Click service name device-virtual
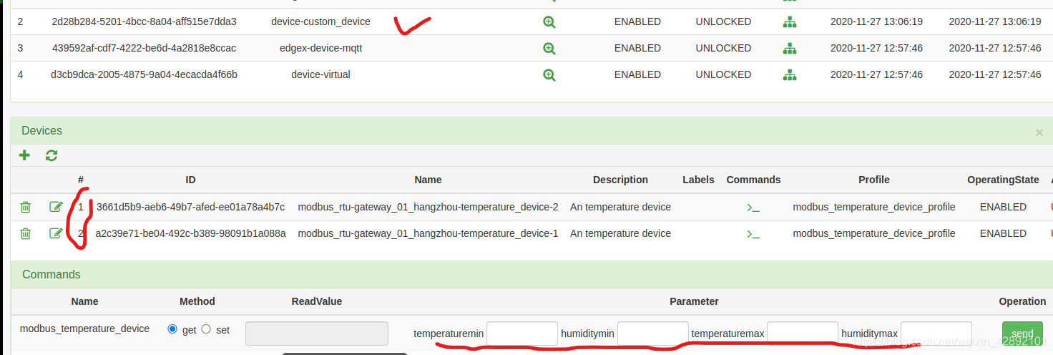This screenshot has height=355, width=1053. click(320, 74)
